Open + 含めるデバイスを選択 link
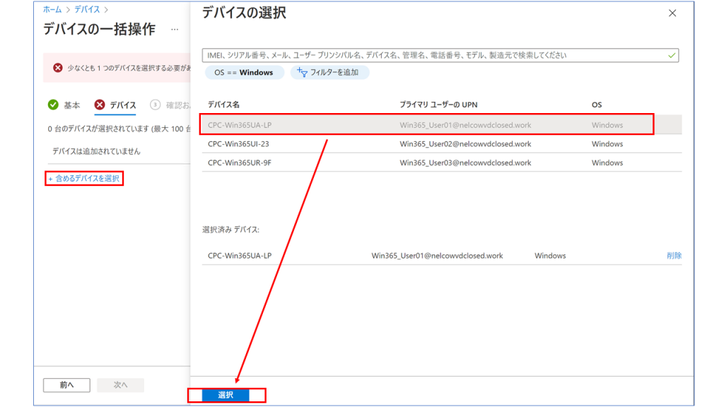Screen dimensions: 724x407 click(84, 179)
